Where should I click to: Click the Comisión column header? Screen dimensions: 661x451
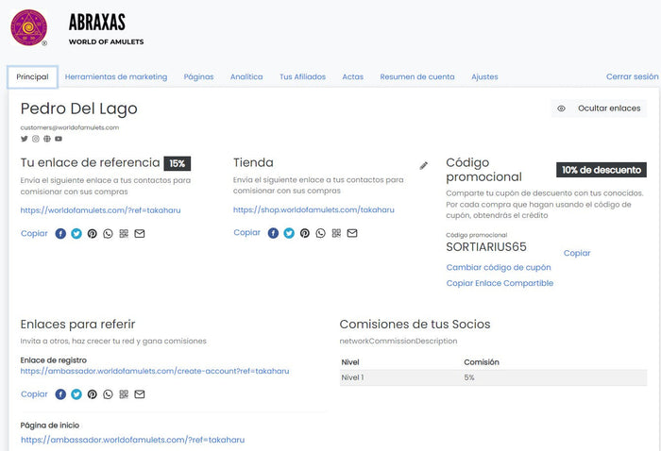coord(482,362)
